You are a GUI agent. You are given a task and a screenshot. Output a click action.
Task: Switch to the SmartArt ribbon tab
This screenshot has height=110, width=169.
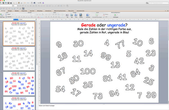click(x=32, y=11)
